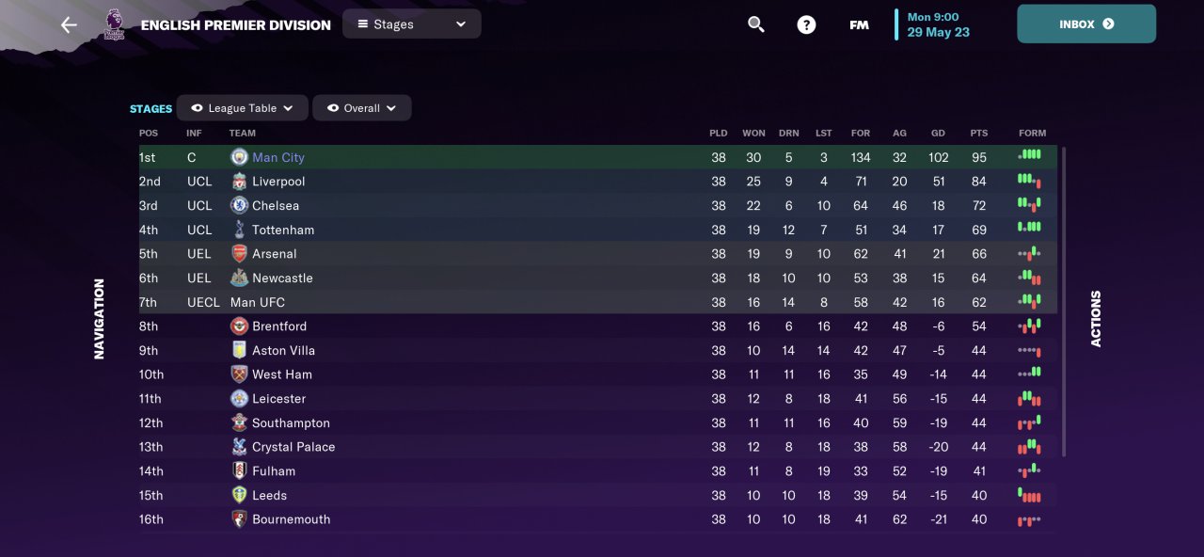Sort table by PTS column header
The height and width of the screenshot is (557, 1204).
979,134
